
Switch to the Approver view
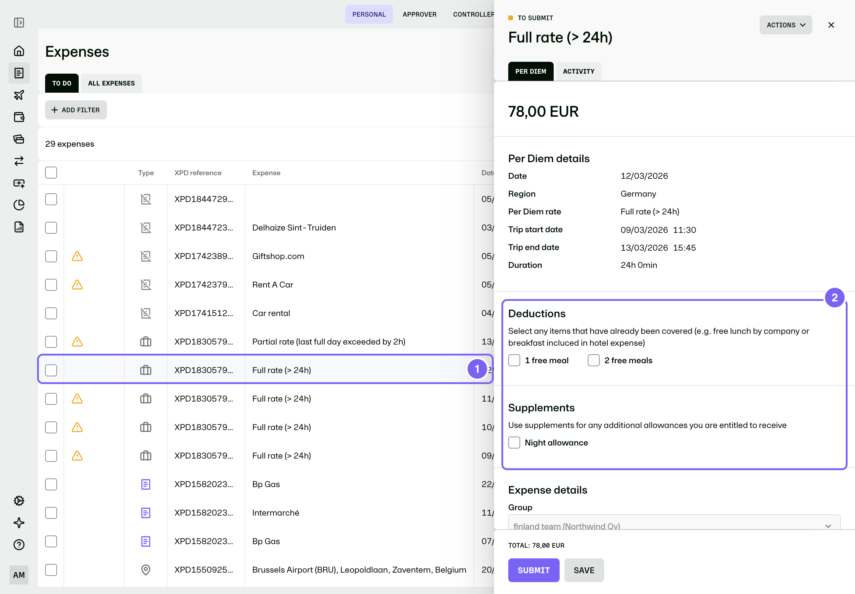pos(419,14)
